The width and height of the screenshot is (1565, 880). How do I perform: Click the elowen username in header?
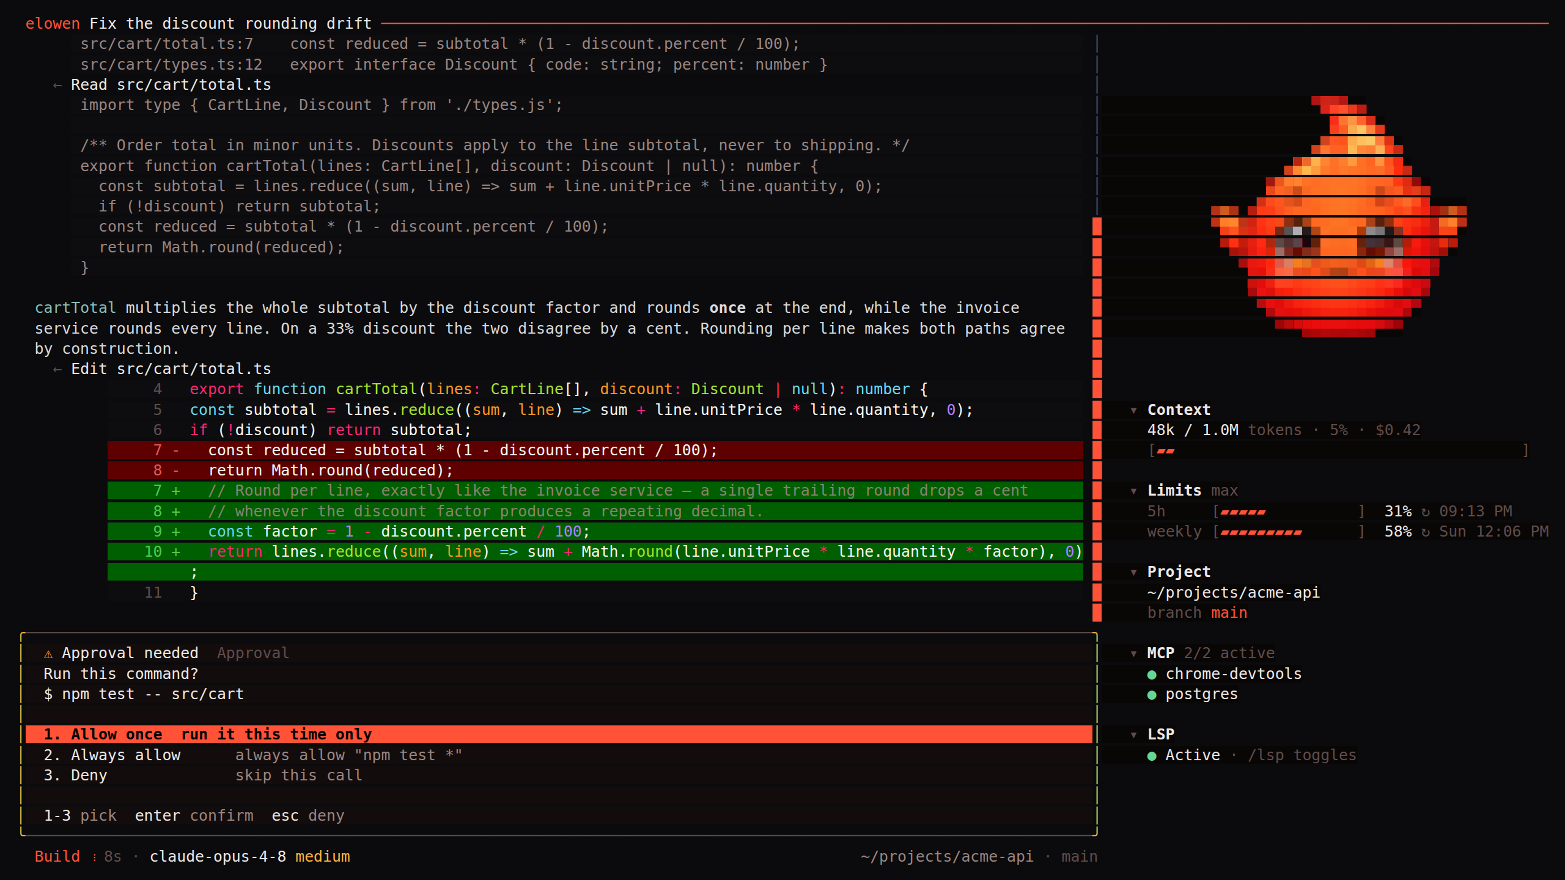point(53,24)
